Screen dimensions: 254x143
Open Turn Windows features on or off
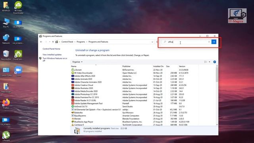pos(55,59)
